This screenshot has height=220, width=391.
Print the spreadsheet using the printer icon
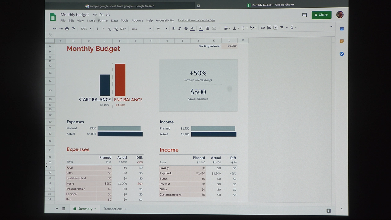click(x=67, y=29)
